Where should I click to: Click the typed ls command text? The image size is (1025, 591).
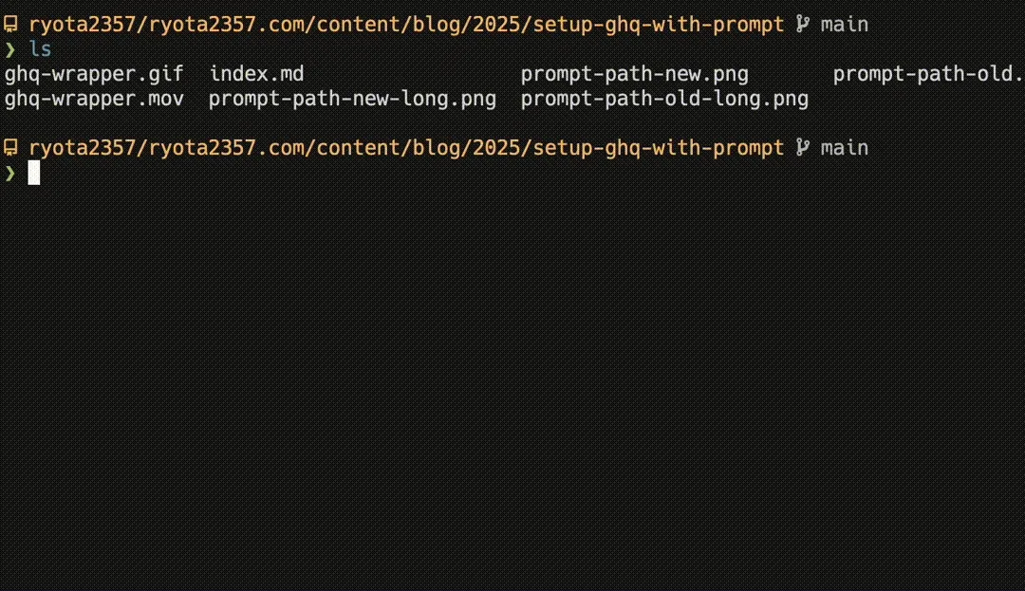tap(40, 49)
